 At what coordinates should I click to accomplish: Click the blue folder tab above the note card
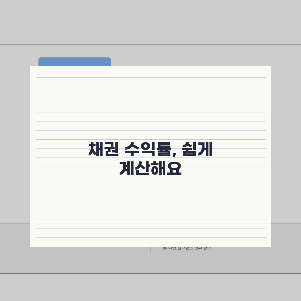coord(75,62)
